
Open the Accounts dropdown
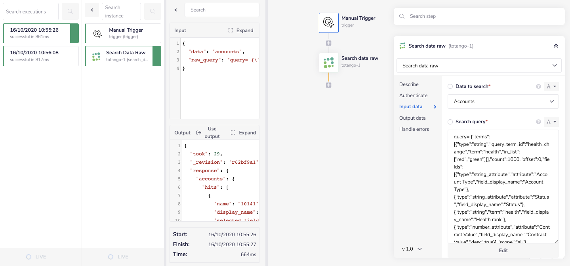(503, 101)
